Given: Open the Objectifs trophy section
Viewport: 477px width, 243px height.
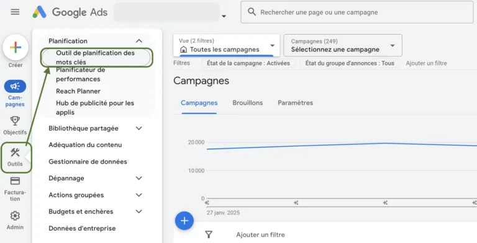Looking at the screenshot, I should (15, 125).
